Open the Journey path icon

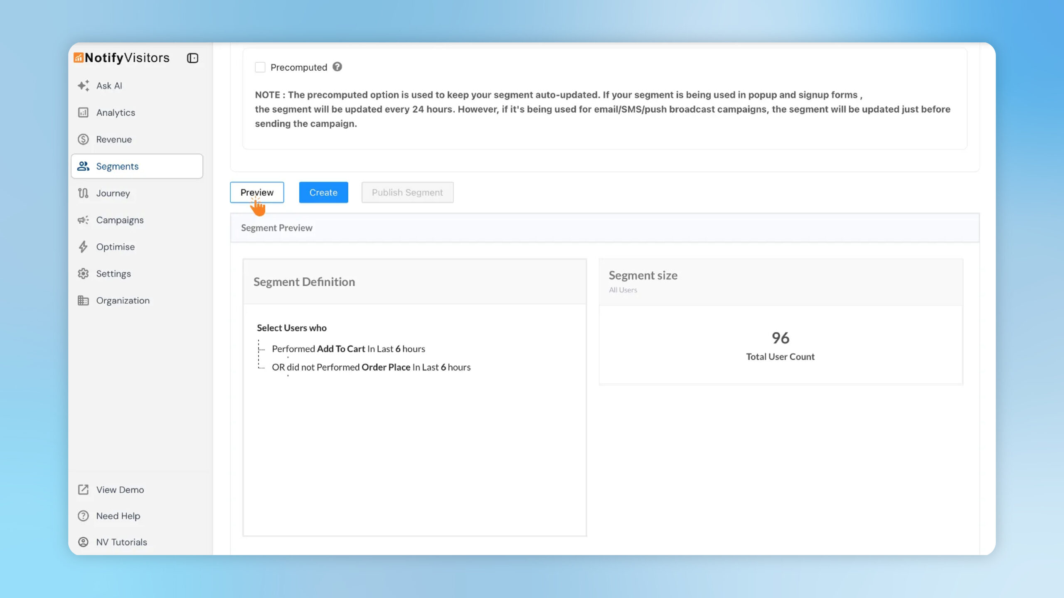coord(83,193)
